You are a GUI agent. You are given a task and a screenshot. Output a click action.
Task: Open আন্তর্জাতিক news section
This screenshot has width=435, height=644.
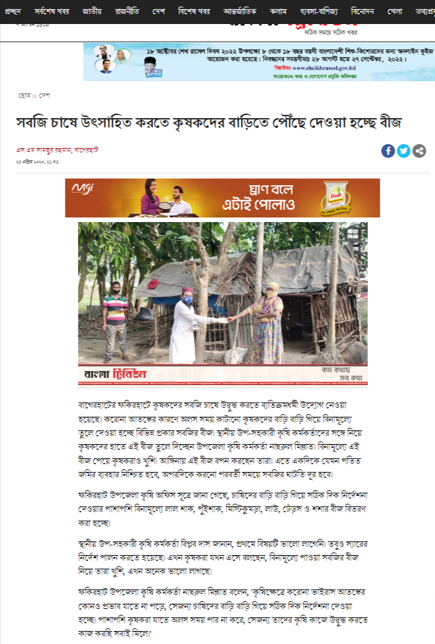240,12
